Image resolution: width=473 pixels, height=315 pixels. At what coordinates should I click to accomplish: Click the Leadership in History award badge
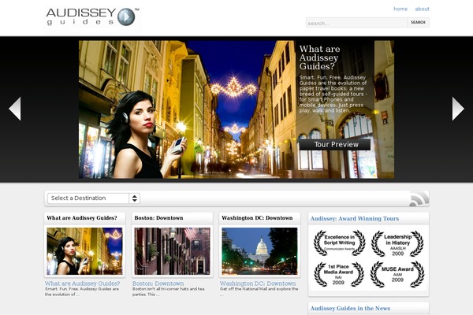click(397, 243)
